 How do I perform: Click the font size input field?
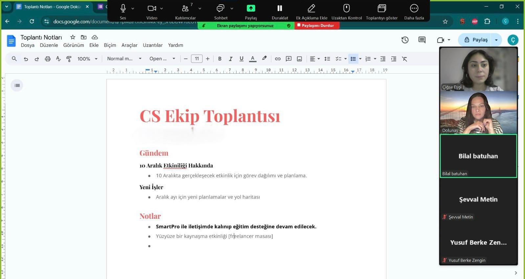196,59
